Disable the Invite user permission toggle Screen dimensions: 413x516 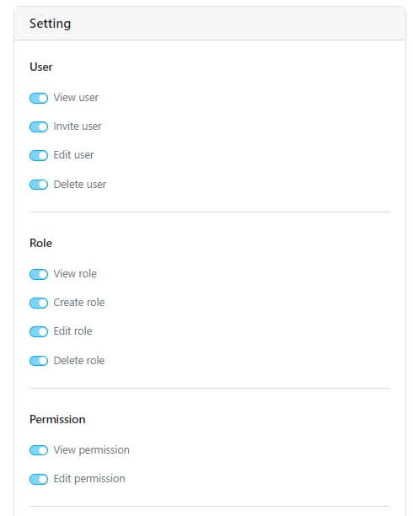[x=39, y=126]
